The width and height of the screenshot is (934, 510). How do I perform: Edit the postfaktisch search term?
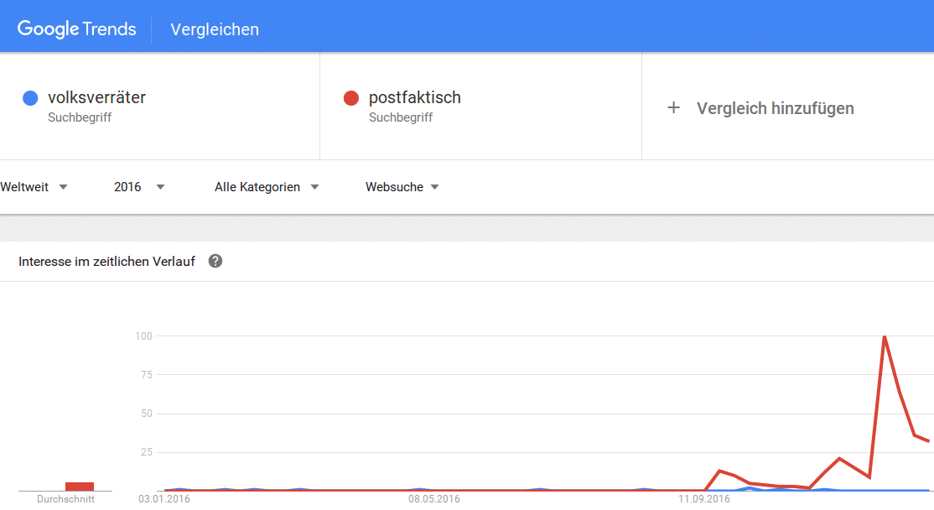414,97
